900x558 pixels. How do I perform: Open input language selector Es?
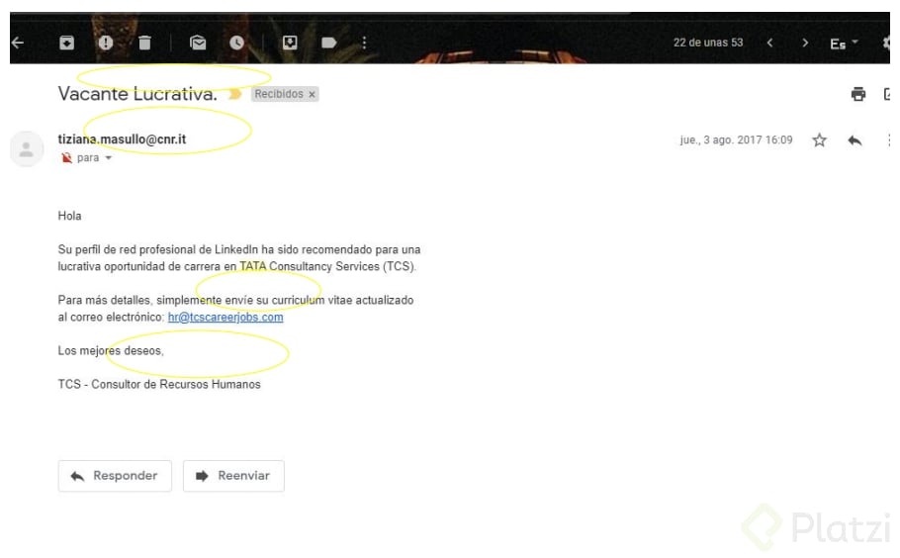click(844, 44)
